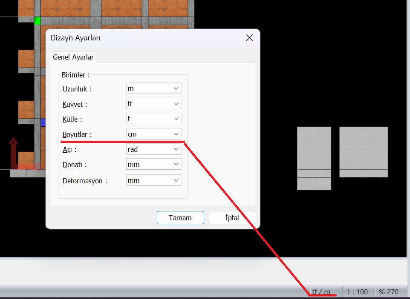
Task: Open the Açı dropdown set to rad
Action: [x=154, y=149]
